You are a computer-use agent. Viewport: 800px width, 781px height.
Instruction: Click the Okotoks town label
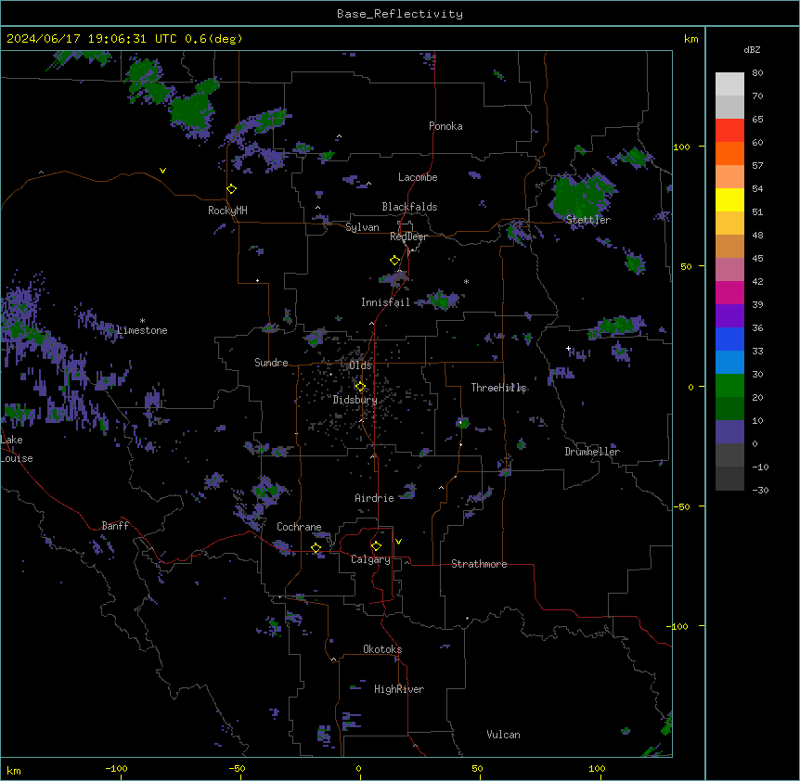(382, 649)
